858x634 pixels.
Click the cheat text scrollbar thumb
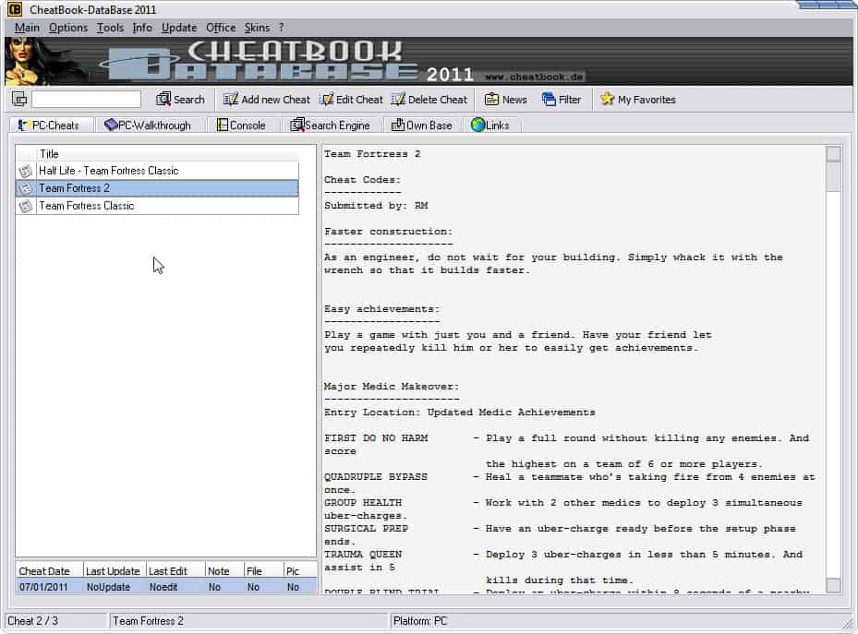pyautogui.click(x=833, y=177)
